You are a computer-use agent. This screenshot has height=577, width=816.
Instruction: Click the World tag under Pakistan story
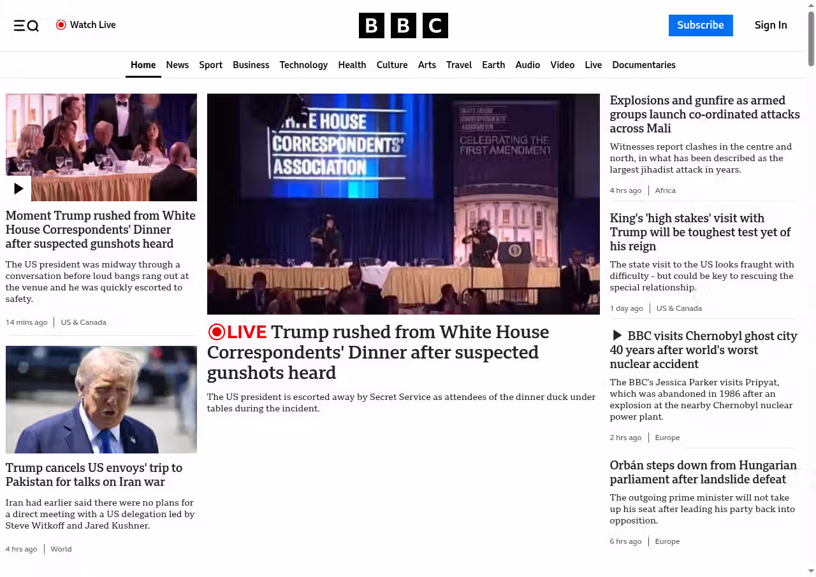[x=61, y=549]
